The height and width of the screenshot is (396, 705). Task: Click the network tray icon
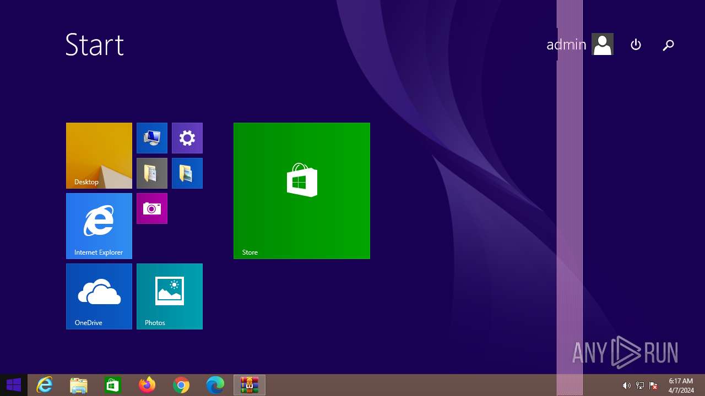pyautogui.click(x=640, y=386)
